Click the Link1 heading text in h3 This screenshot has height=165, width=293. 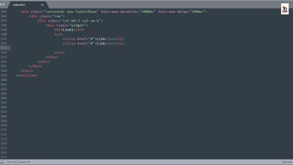[x=68, y=30]
